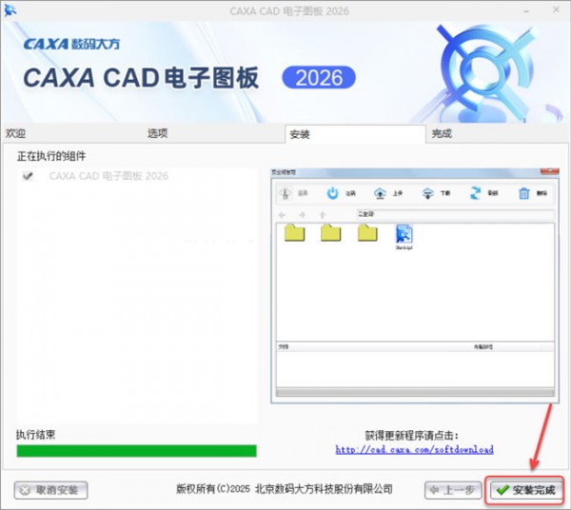Click the cloud upload icon in the preview toolbar

pyautogui.click(x=380, y=193)
